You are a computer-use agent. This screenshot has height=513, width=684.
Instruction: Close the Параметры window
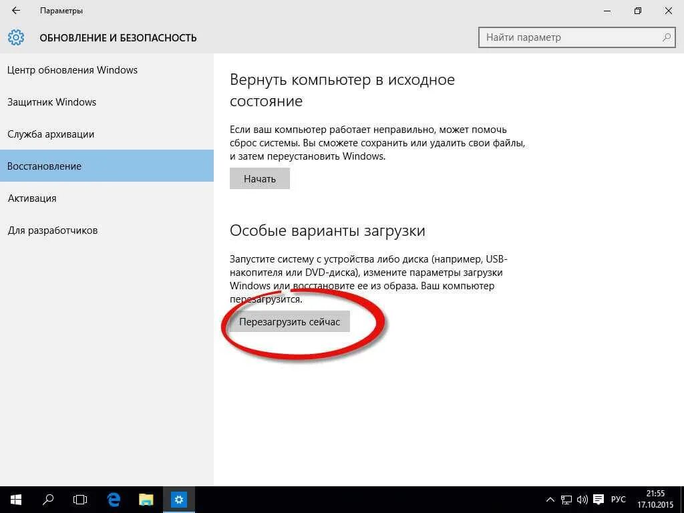668,11
